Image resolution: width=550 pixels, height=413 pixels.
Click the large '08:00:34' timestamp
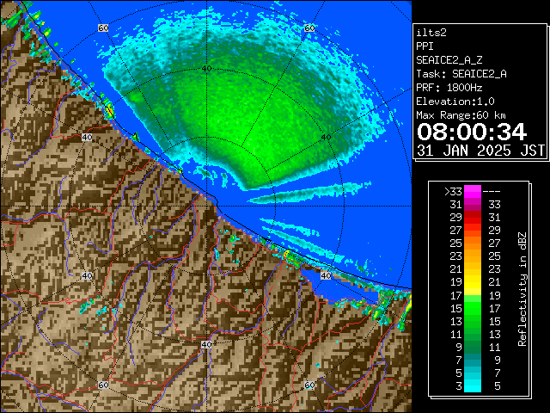472,132
